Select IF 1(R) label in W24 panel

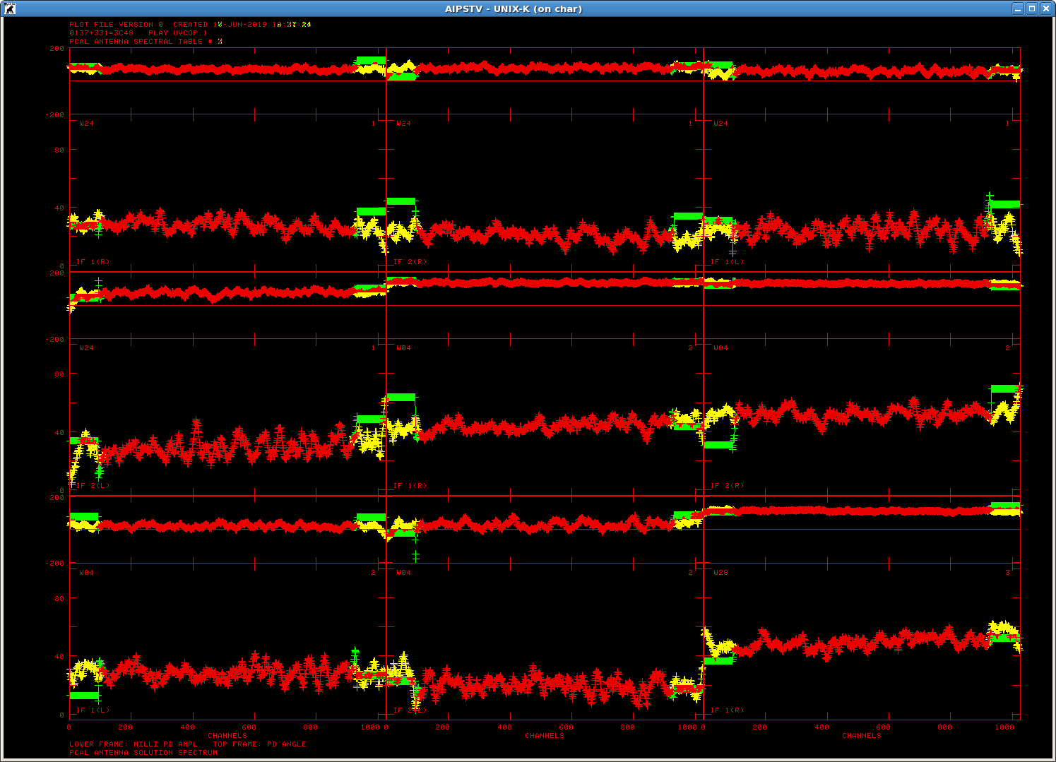(93, 262)
